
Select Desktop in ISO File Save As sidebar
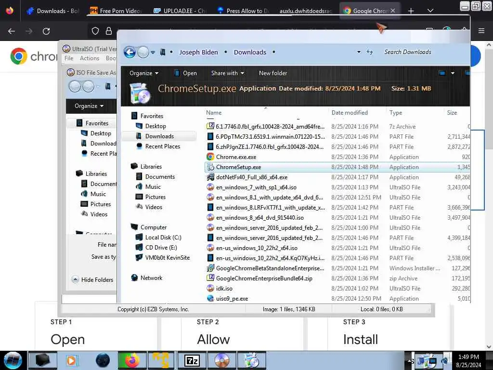tap(101, 133)
